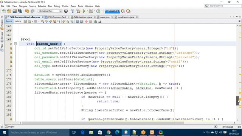Click the New Project toolbar icon
Image resolution: width=242 pixels, height=136 pixels.
(x=9, y=11)
